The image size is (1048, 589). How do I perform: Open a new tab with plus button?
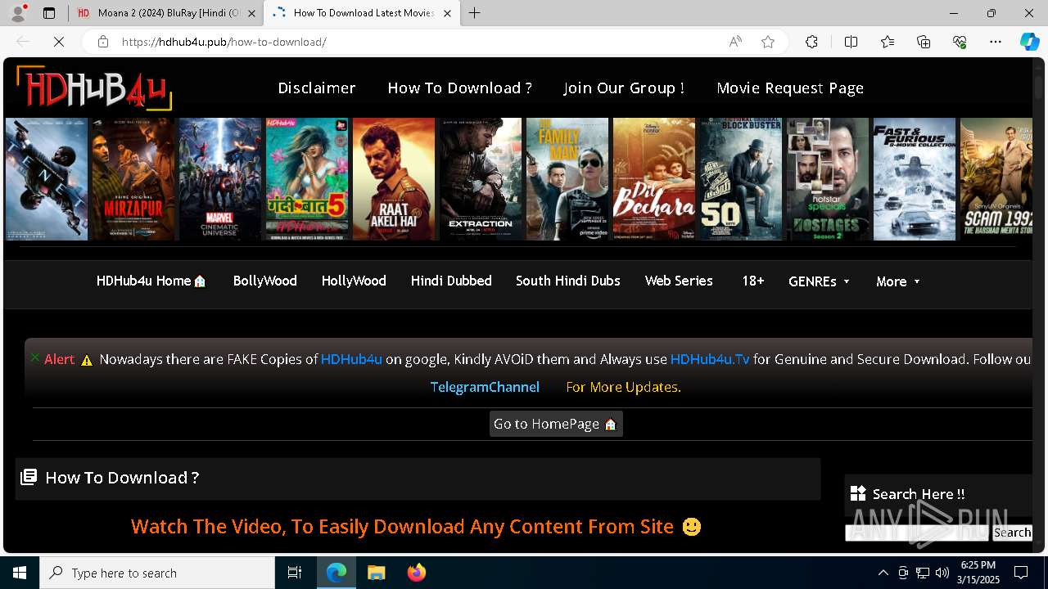point(475,13)
